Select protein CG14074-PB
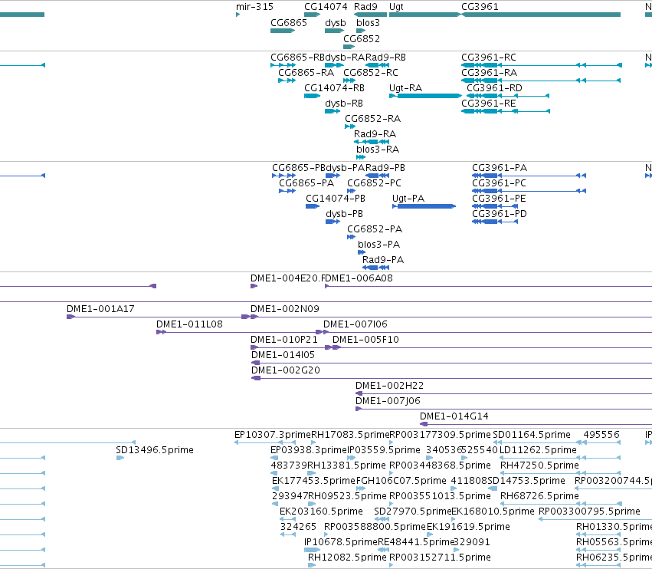This screenshot has width=652, height=569. (336, 199)
